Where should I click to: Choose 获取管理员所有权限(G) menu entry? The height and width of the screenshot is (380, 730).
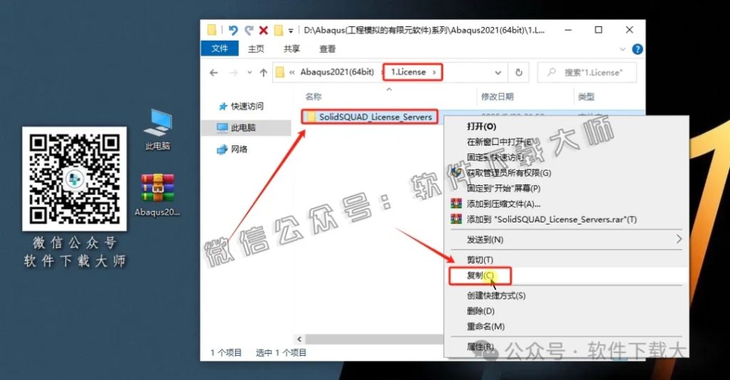click(509, 173)
